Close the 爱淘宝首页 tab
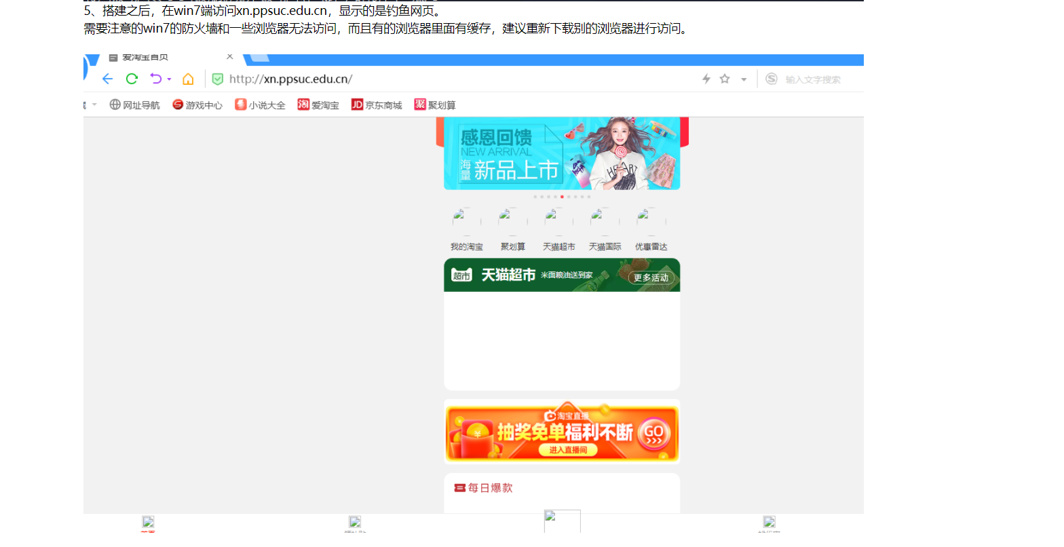 coord(230,57)
